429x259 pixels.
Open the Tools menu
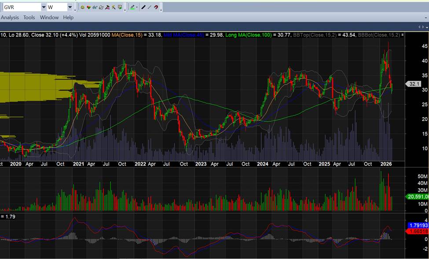tap(29, 18)
